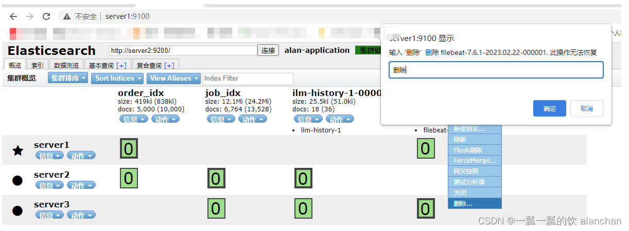
Task: Select order_idx shard 0 on server1
Action: (129, 149)
